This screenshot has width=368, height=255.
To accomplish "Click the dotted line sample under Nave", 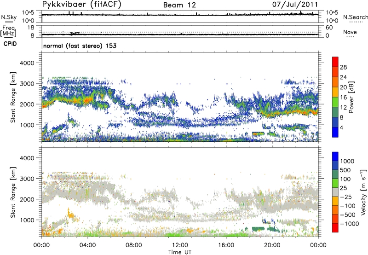I will [x=350, y=37].
